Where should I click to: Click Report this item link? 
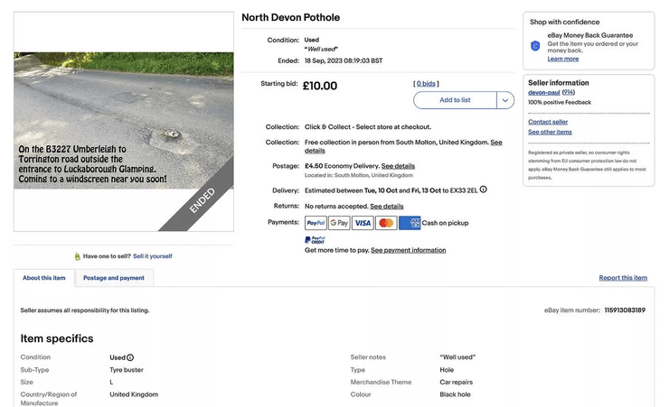pyautogui.click(x=623, y=278)
